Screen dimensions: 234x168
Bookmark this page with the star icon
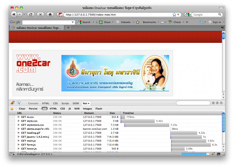click(x=174, y=15)
